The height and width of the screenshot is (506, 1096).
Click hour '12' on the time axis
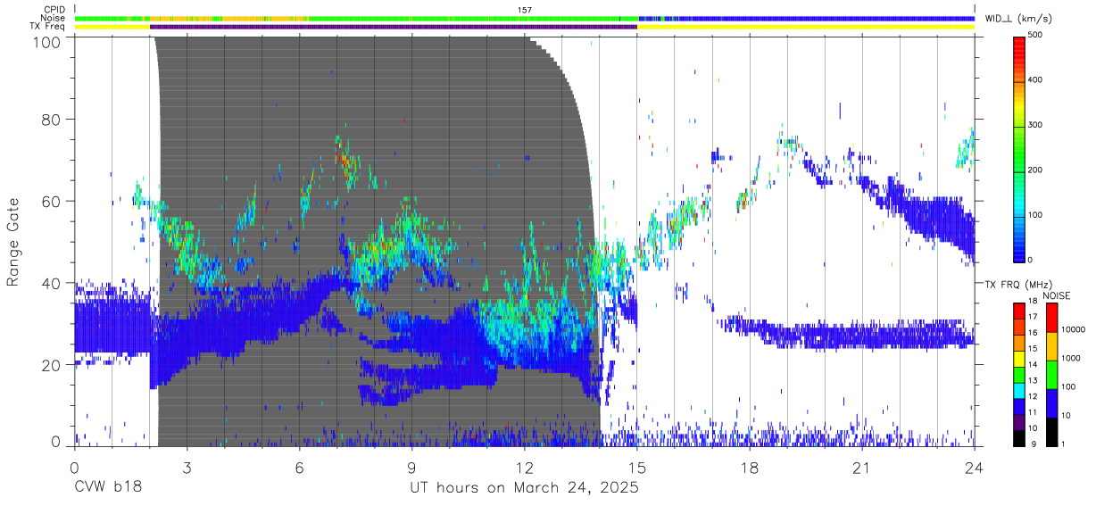pos(524,467)
